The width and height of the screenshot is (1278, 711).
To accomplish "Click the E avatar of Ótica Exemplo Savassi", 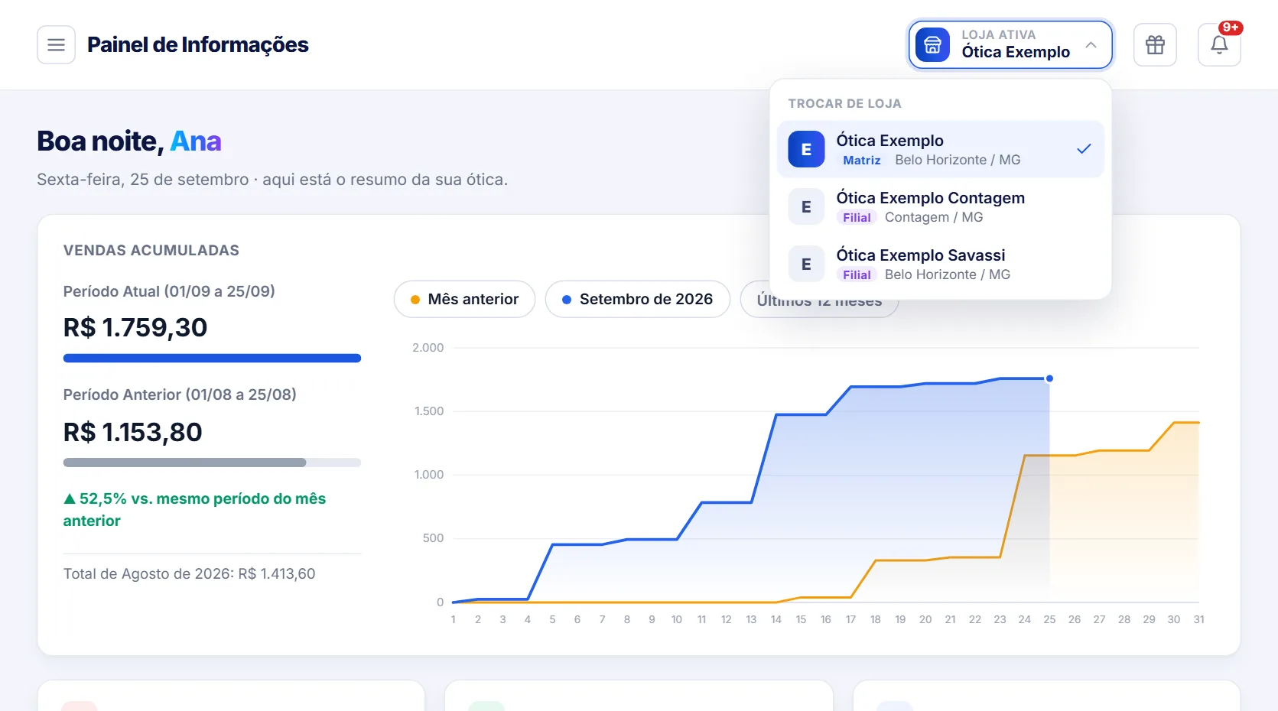I will [x=806, y=264].
